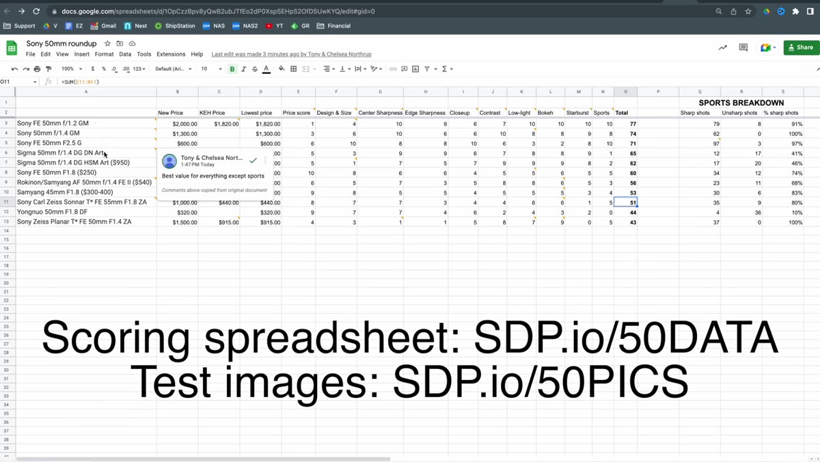Select the 'Yongnuo 50mm F1.8 DF' cell
The height and width of the screenshot is (462, 820).
tap(86, 212)
